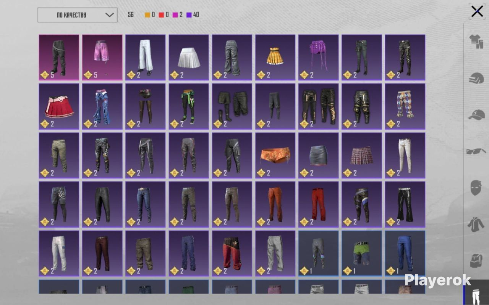The height and width of the screenshot is (305, 489).
Task: Select the orange pants item
Action: [275, 204]
